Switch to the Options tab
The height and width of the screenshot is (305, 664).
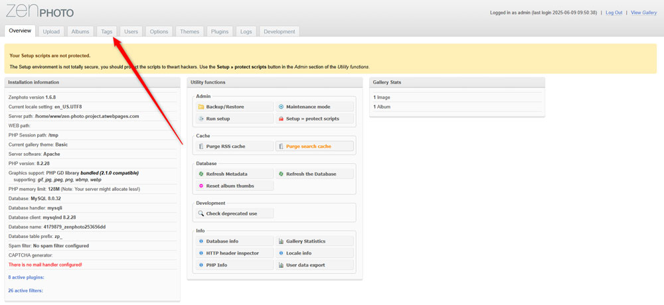pos(159,32)
